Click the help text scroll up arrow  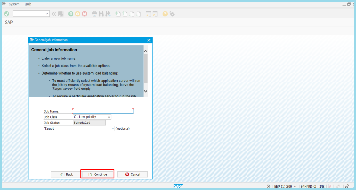146,51
